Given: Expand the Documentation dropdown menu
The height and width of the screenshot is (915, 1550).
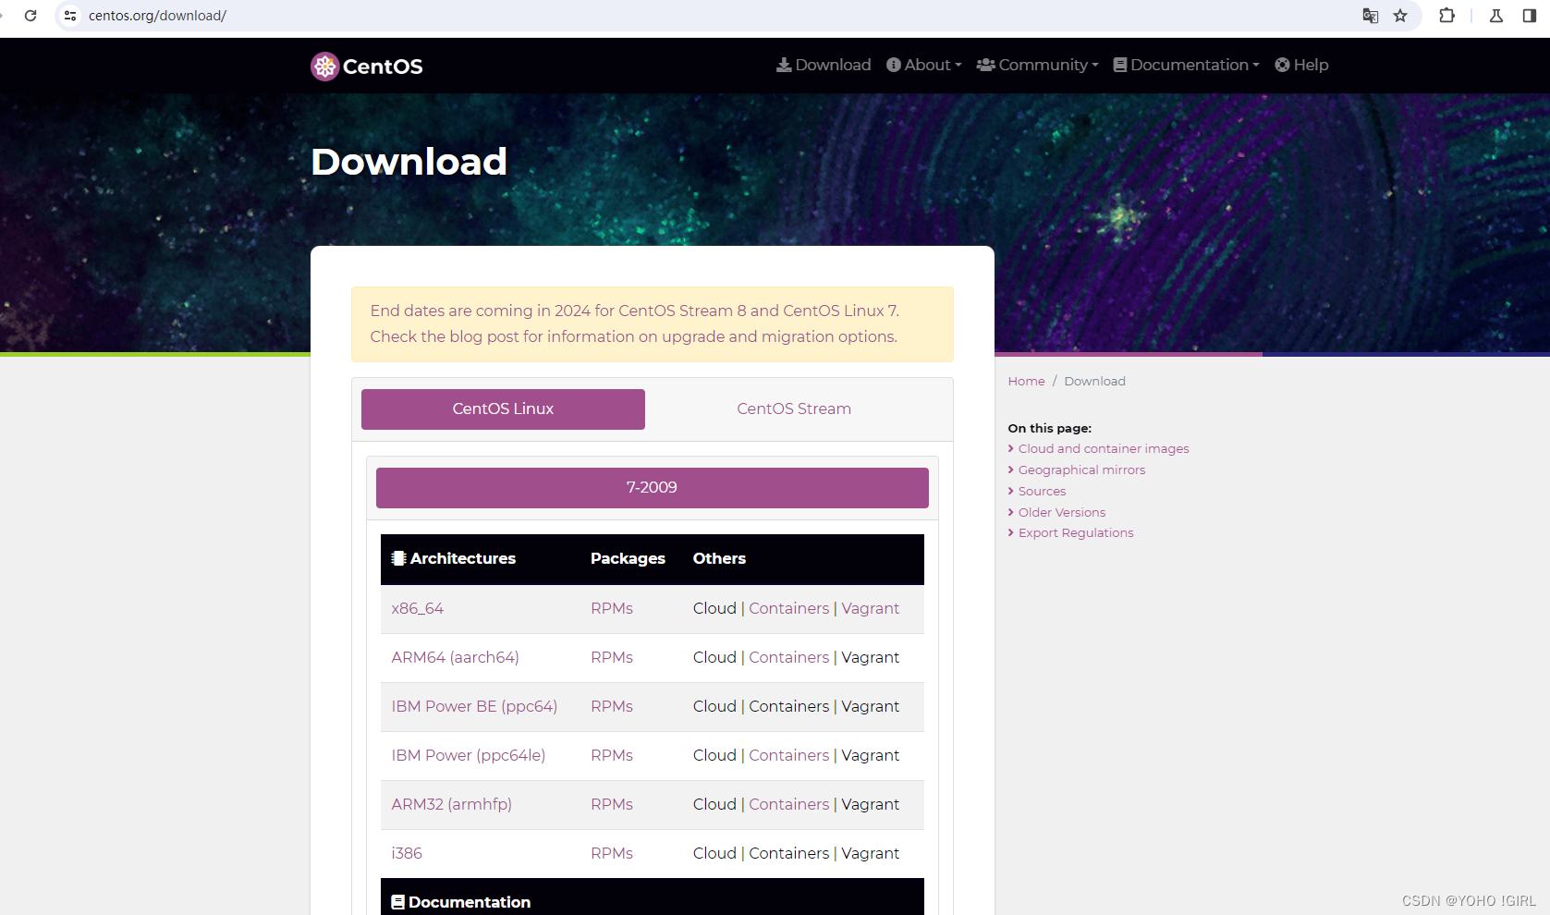Looking at the screenshot, I should point(1187,65).
